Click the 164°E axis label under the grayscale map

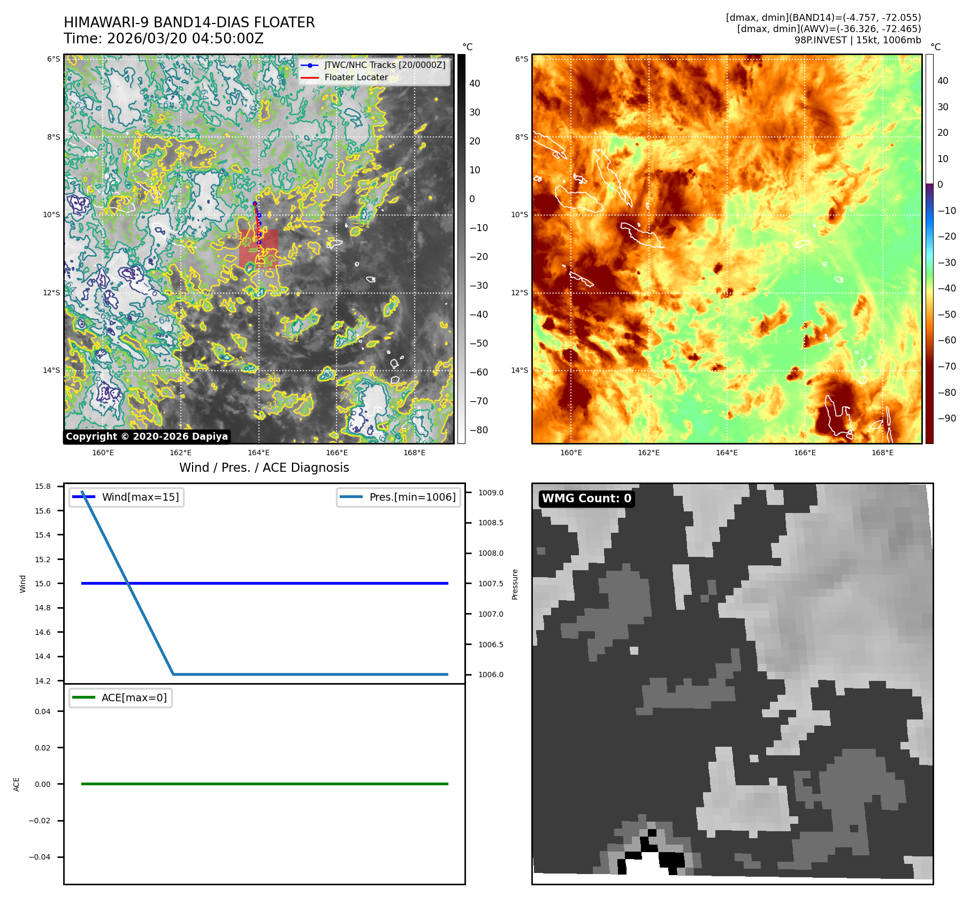coord(258,453)
